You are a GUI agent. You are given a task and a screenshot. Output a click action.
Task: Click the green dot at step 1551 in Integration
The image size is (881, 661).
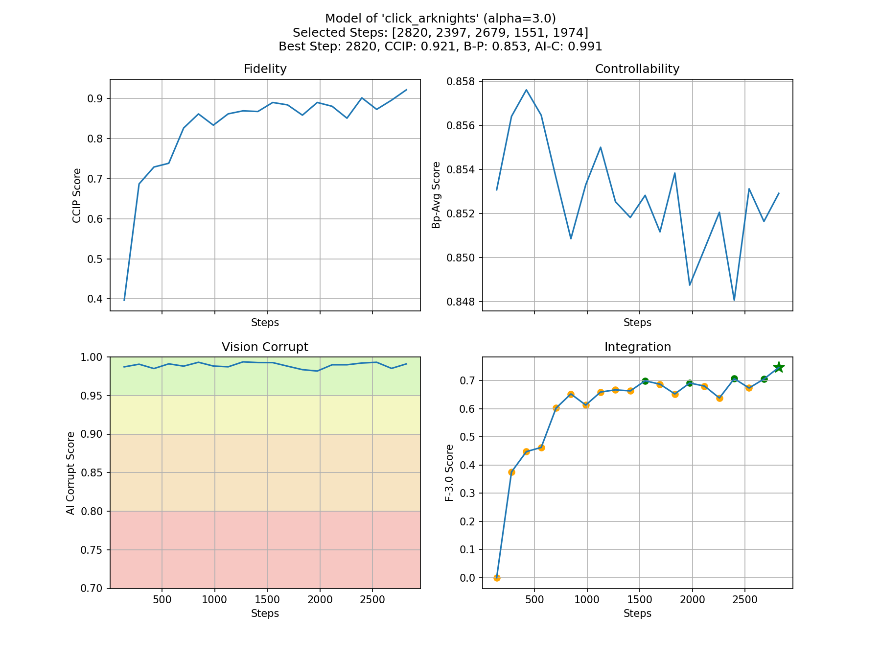[x=645, y=381]
